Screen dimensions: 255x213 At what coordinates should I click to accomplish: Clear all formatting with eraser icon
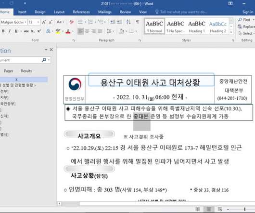point(72,22)
